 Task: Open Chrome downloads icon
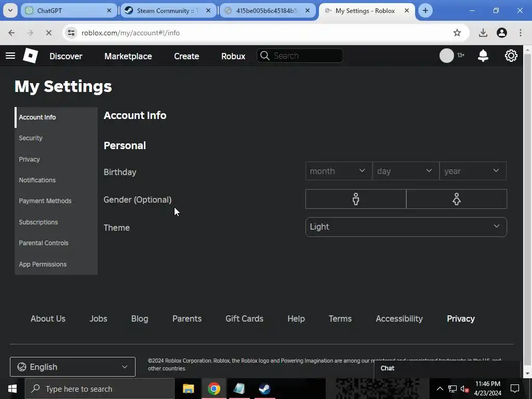click(x=483, y=33)
